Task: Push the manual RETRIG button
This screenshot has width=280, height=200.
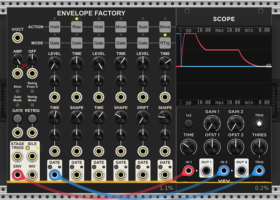Action: 32,119
